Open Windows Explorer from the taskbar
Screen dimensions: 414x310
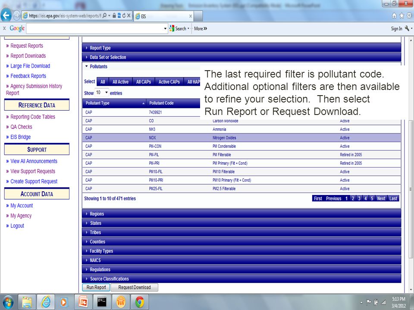[x=27, y=302]
